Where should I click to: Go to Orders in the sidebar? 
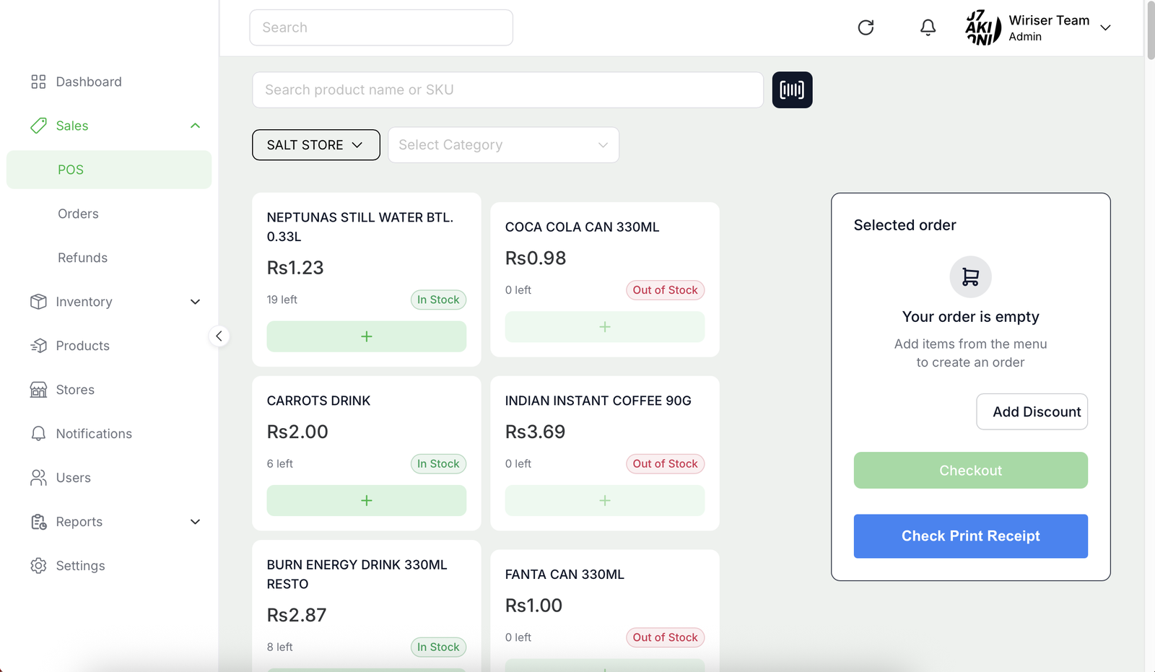[x=78, y=214]
